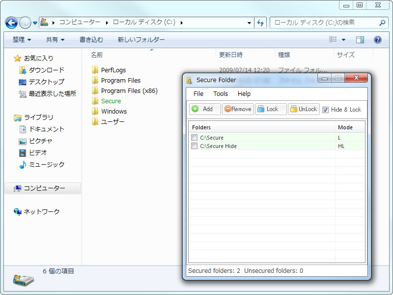The height and width of the screenshot is (295, 393).
Task: Open the ビデオ library
Action: 38,152
